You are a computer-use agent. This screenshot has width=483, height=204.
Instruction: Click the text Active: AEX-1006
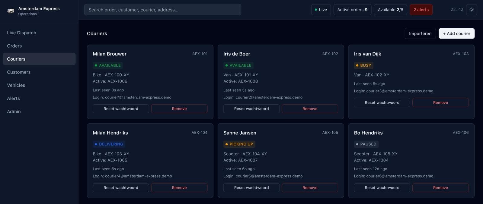pos(110,81)
